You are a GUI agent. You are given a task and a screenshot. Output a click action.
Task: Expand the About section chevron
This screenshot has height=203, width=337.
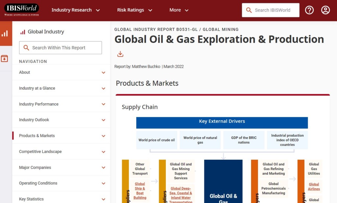(103, 73)
